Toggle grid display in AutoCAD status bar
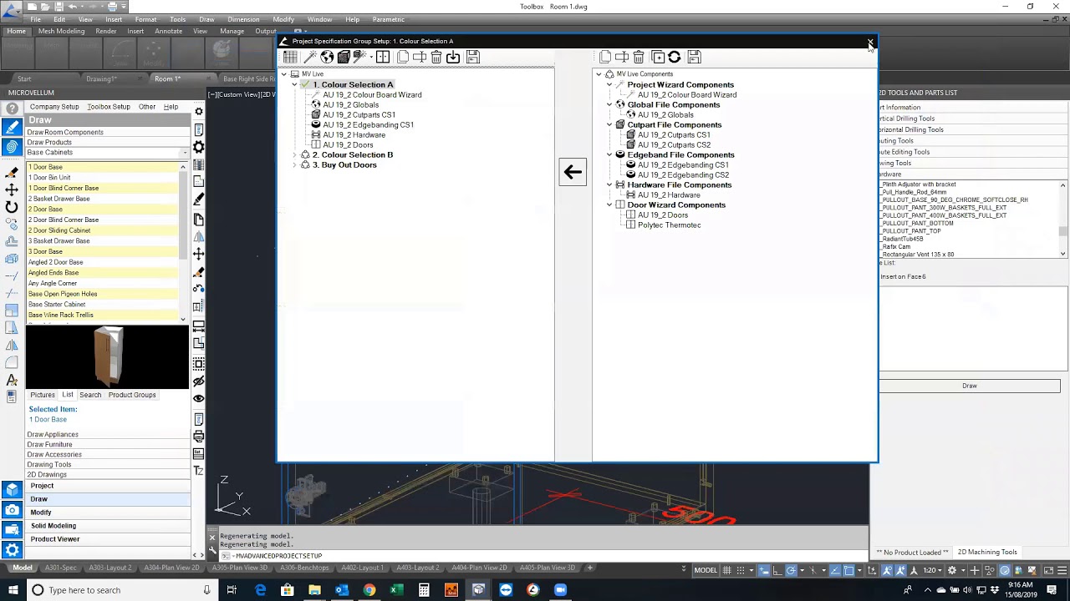Image resolution: width=1070 pixels, height=601 pixels. [727, 570]
